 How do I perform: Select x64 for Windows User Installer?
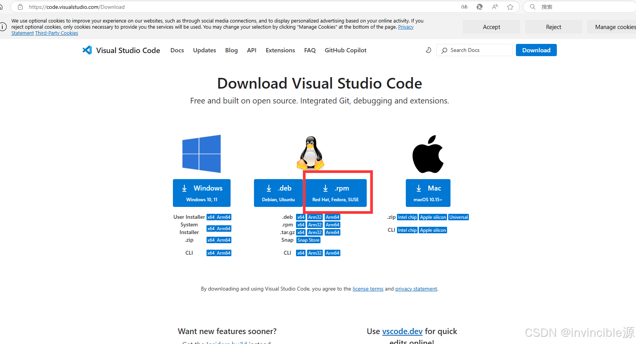[211, 217]
